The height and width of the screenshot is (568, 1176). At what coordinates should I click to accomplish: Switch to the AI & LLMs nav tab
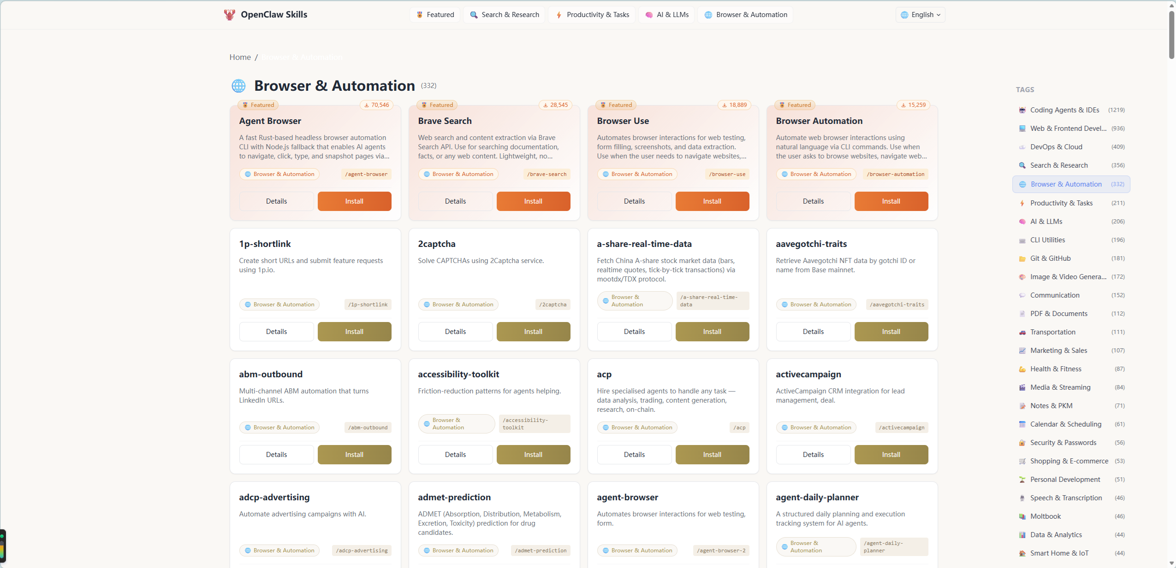coord(666,15)
